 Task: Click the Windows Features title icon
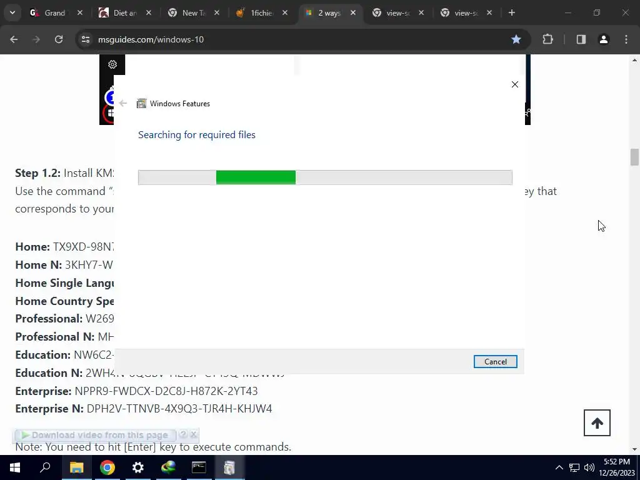pos(141,104)
